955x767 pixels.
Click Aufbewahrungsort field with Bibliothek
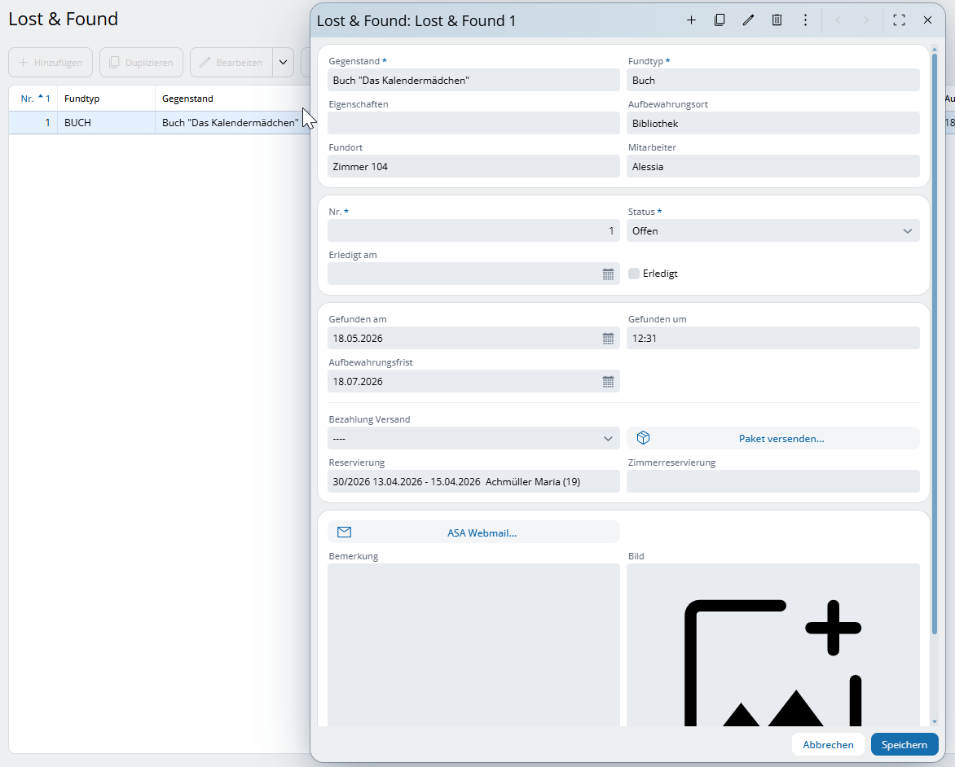click(x=773, y=123)
